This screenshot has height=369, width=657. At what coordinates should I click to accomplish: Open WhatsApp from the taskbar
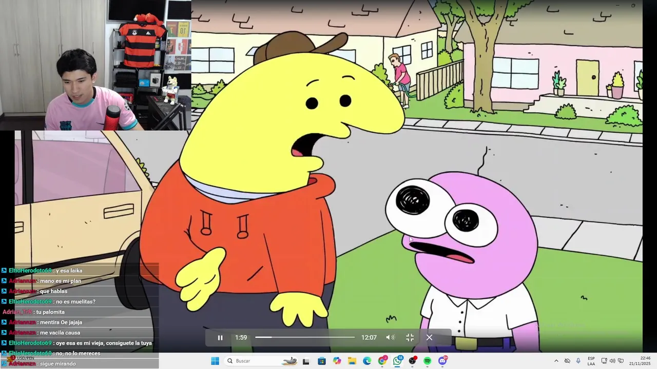tap(397, 361)
